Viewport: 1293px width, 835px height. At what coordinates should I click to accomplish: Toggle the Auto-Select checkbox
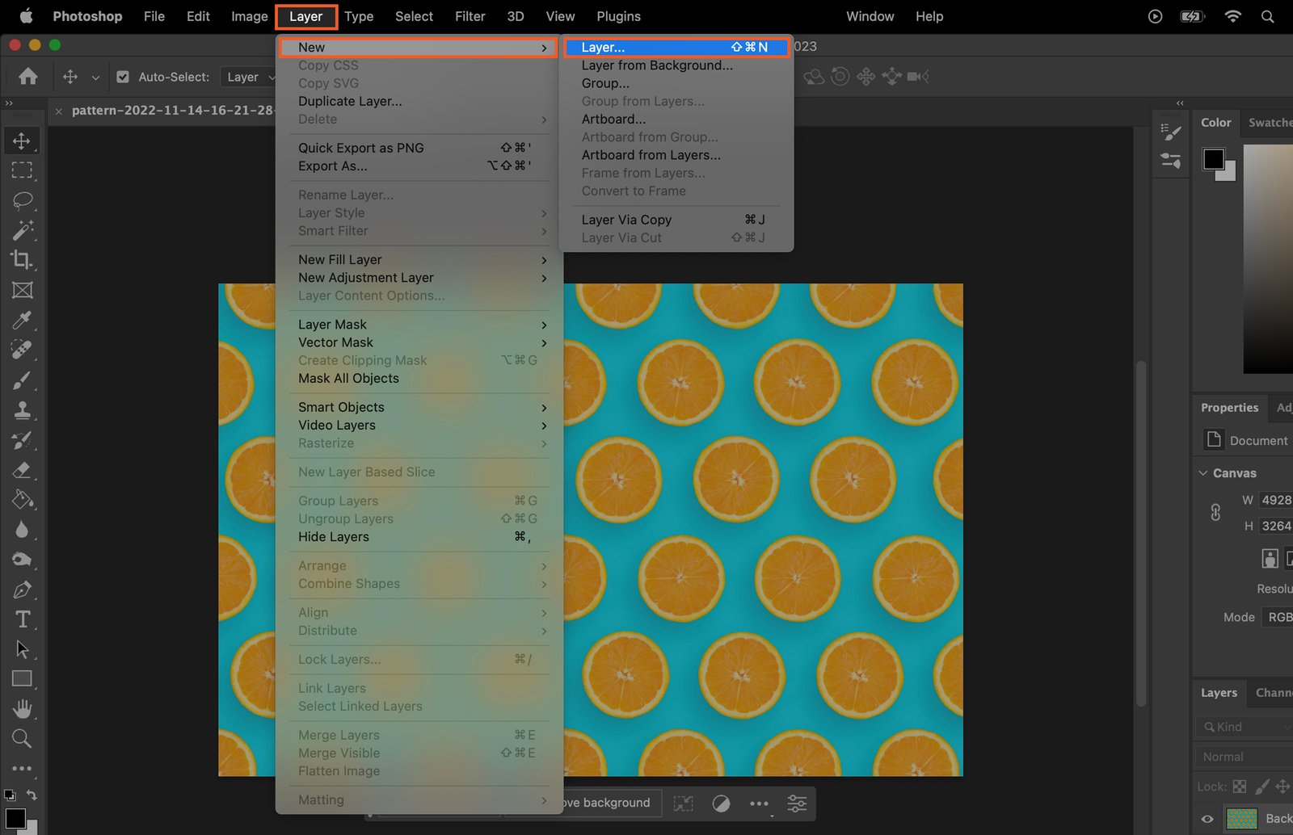click(x=123, y=77)
